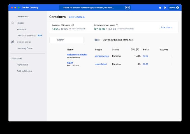Click Add extension in the sidebar
The image size is (190, 134).
pos(24,71)
